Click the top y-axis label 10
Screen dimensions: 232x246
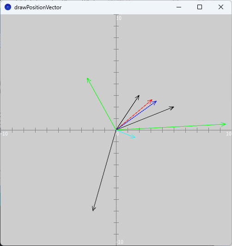point(119,18)
